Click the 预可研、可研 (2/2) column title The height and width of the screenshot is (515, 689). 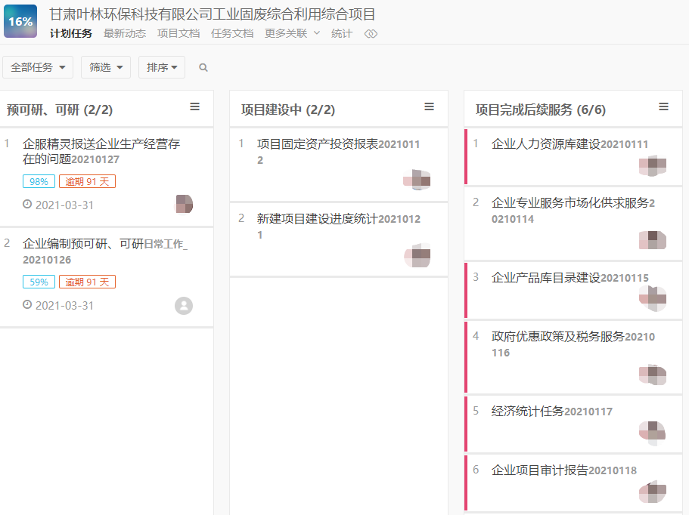[x=60, y=109]
